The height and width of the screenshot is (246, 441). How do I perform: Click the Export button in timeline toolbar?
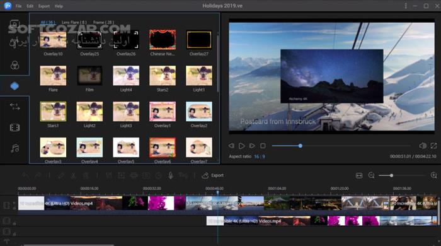pos(213,175)
